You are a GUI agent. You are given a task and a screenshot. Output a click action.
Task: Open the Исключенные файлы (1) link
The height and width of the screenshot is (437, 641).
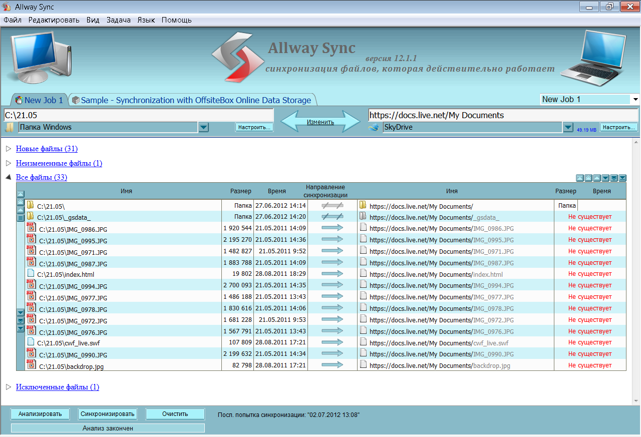(x=58, y=387)
